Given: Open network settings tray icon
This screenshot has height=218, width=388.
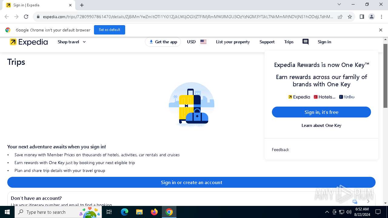Looking at the screenshot, I should [x=342, y=212].
